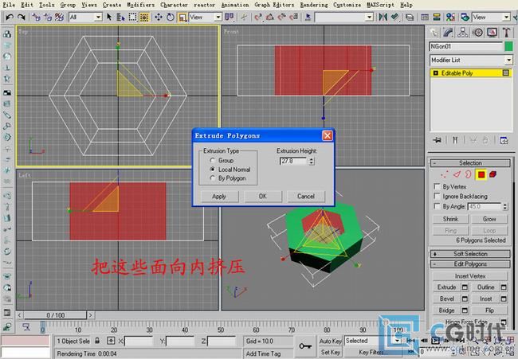The image size is (518, 359).
Task: Open Outline settings box button
Action: (x=504, y=287)
